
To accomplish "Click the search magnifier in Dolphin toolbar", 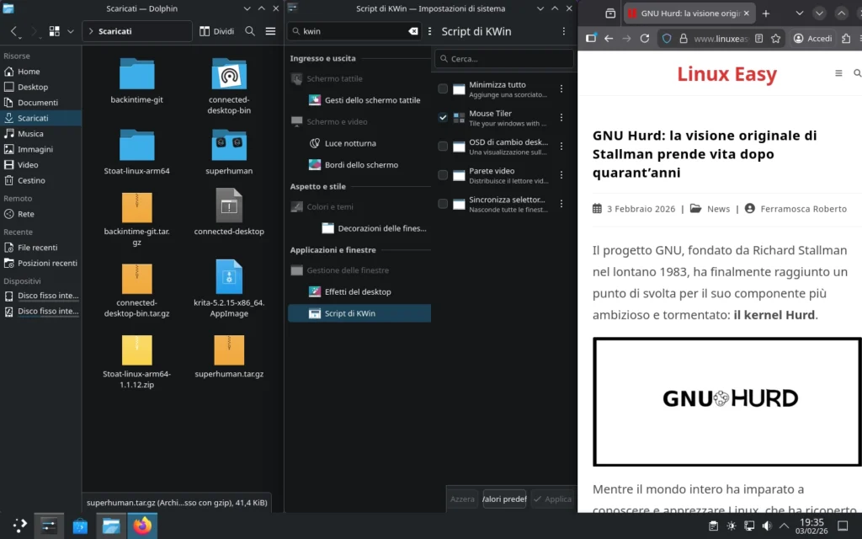I will 250,30.
